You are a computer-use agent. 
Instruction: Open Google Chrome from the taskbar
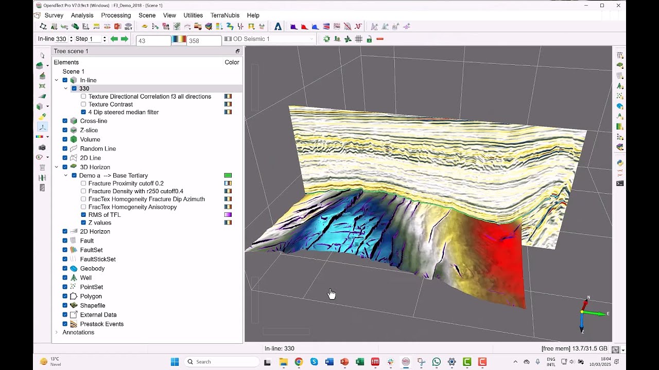coord(299,362)
